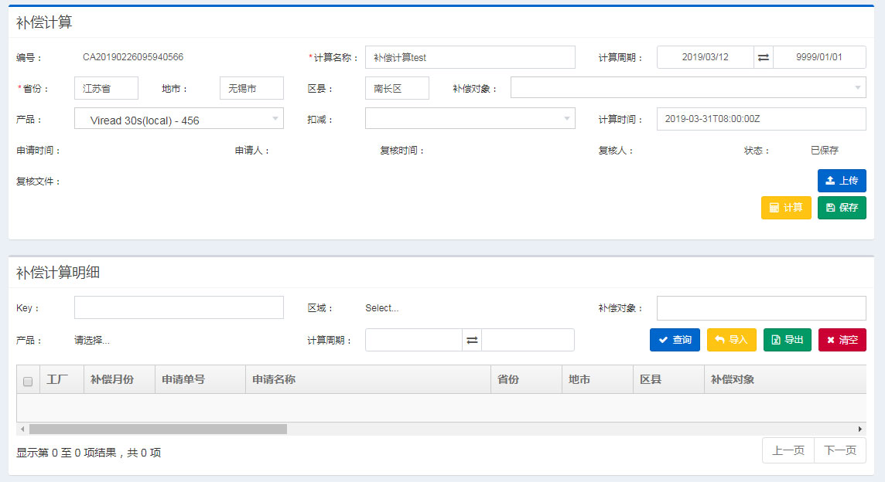The width and height of the screenshot is (885, 482).
Task: Go to the next page (下一页)
Action: point(839,450)
